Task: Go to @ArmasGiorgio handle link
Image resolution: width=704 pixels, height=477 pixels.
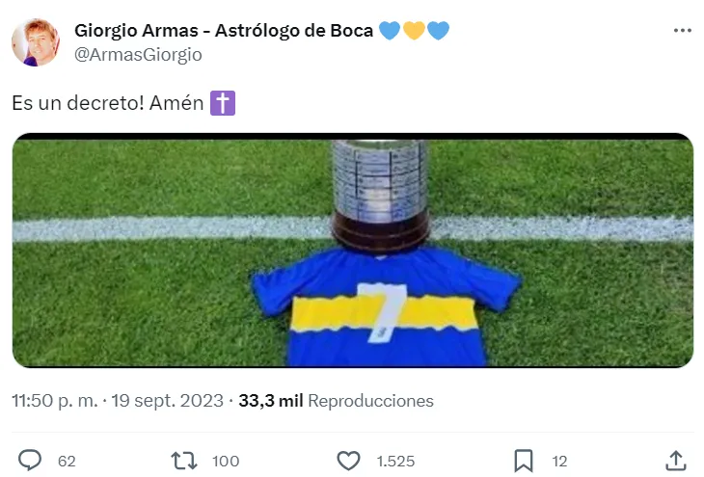Action: point(138,55)
